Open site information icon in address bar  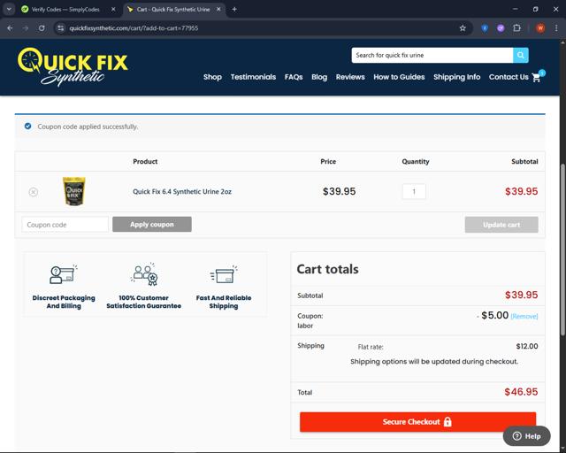61,28
